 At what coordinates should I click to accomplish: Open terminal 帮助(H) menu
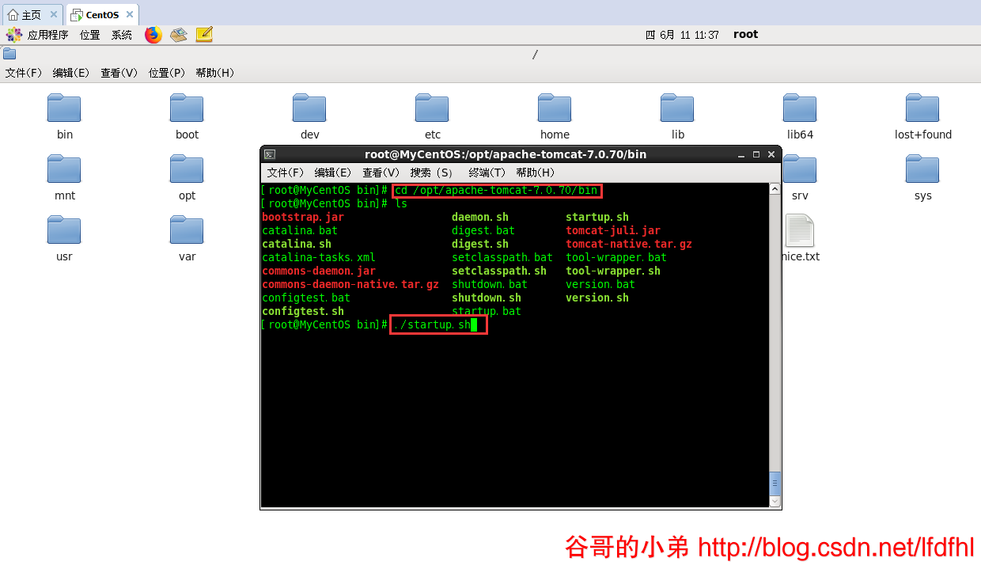[x=536, y=173]
